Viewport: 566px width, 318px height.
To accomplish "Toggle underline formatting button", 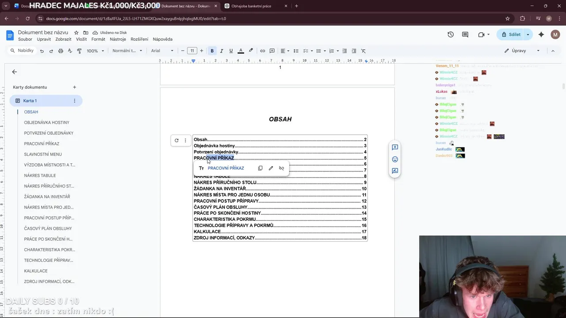I will coord(231,51).
